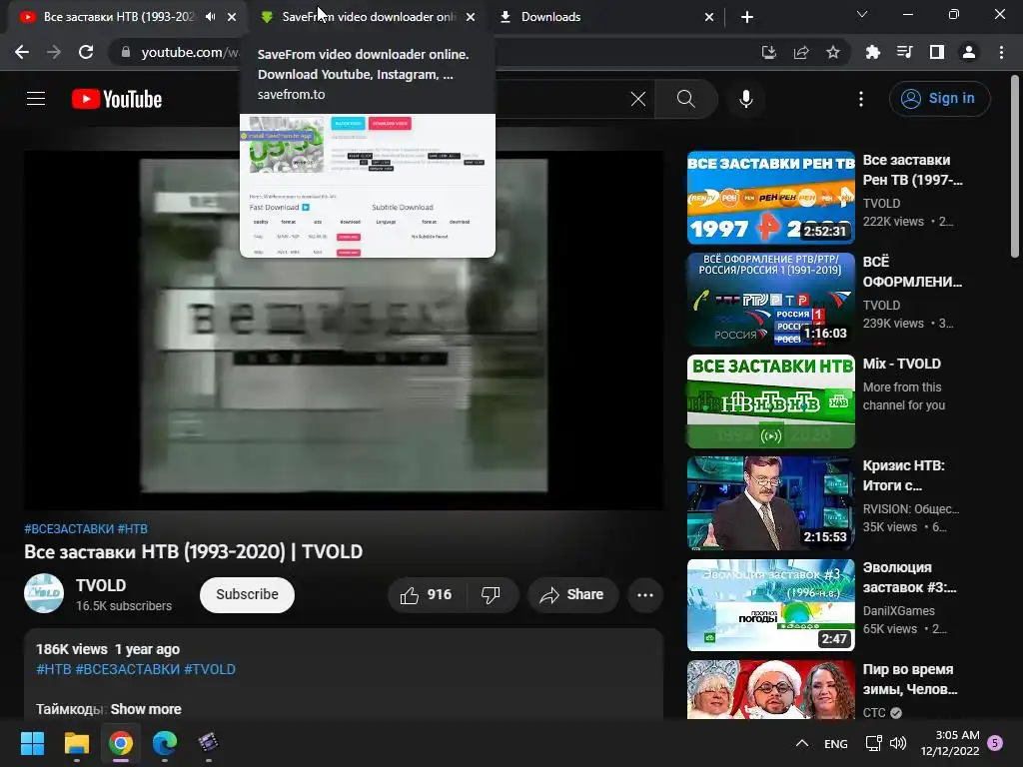View site info via padlock icon
The width and height of the screenshot is (1023, 767).
click(126, 52)
